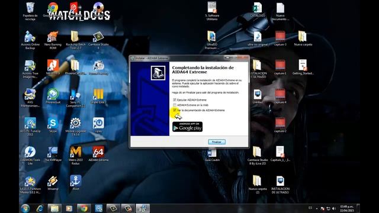Open the 5. Software Utilitario file

(x=212, y=11)
